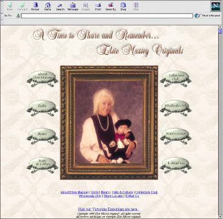Screen dimensions: 223x219
Task: Open the Bears oval button
Action: coord(42,136)
